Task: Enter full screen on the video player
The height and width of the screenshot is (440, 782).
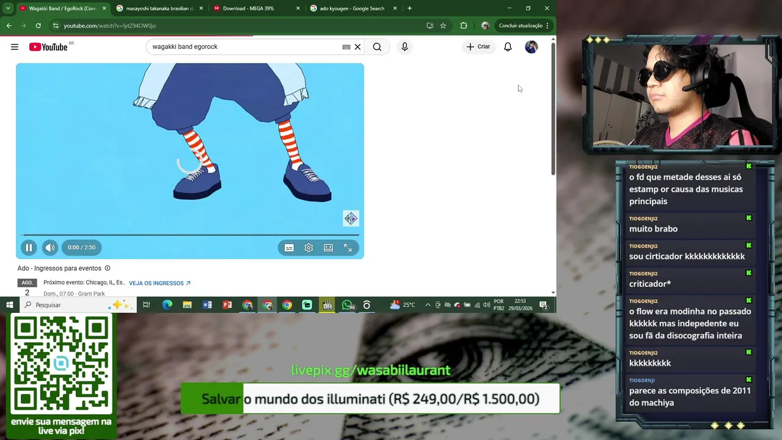Action: pyautogui.click(x=348, y=248)
